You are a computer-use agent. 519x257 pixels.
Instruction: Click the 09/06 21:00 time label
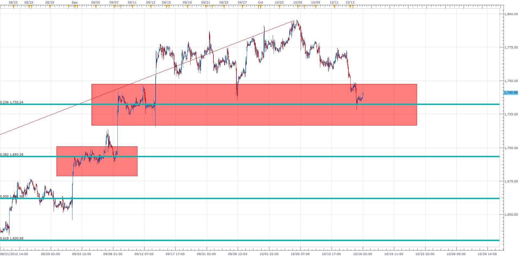tap(113, 254)
